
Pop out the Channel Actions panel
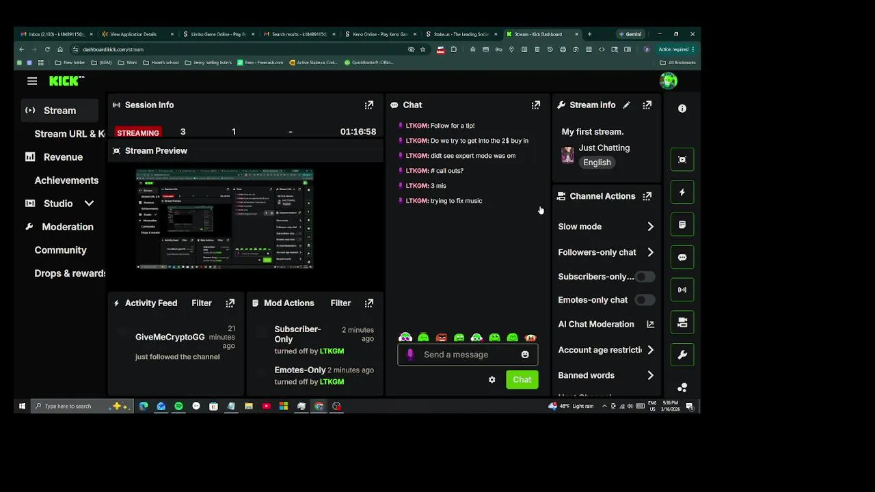click(647, 196)
